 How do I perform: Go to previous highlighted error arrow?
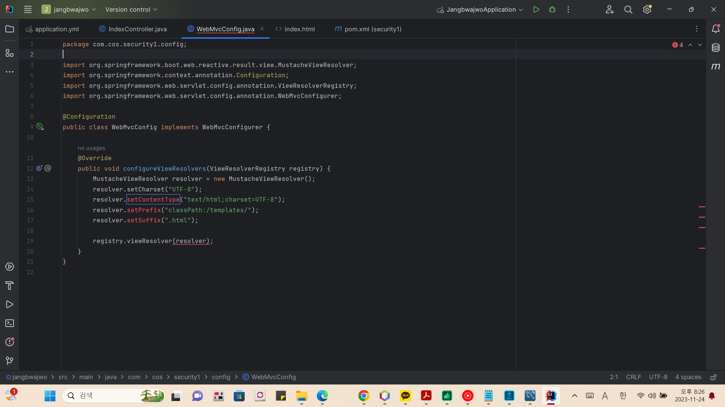tap(690, 45)
